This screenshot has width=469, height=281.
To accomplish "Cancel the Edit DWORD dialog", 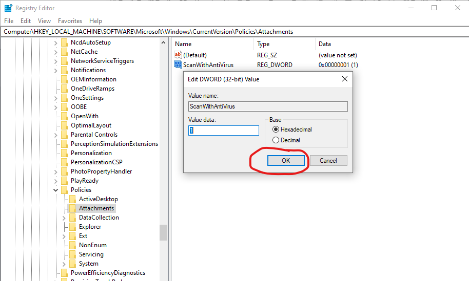I will 328,161.
